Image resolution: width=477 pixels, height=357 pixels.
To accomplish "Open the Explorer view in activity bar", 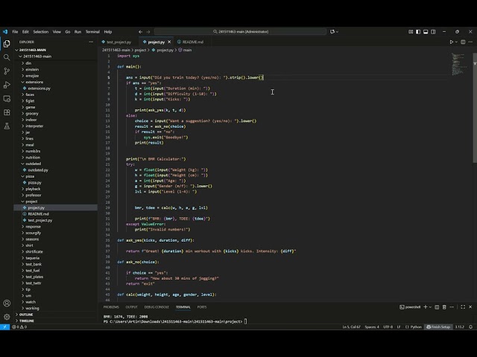I will coord(7,44).
